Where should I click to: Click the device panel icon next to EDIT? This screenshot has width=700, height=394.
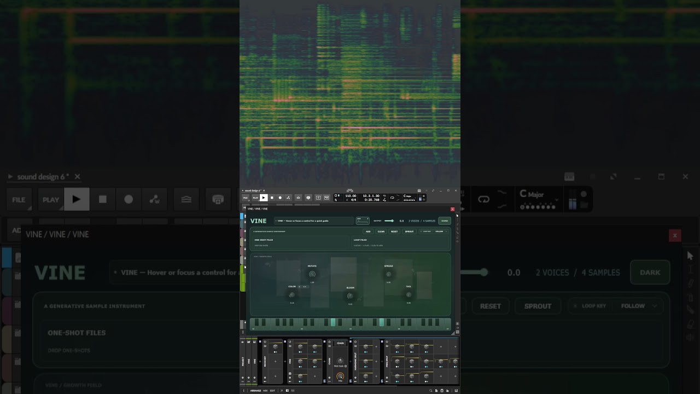tap(287, 391)
